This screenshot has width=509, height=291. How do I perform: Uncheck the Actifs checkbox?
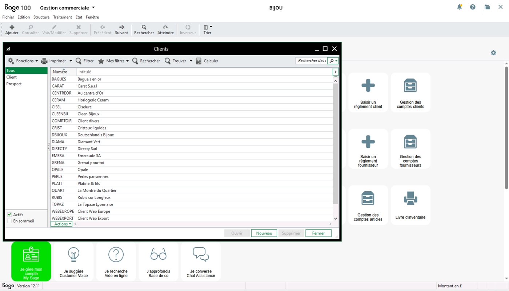tap(10, 215)
